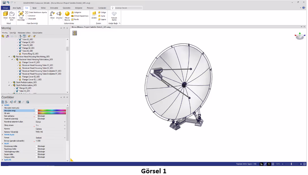The width and height of the screenshot is (308, 175).
Task: Click table columns icon in Montaj toolbar
Action: 24,36
